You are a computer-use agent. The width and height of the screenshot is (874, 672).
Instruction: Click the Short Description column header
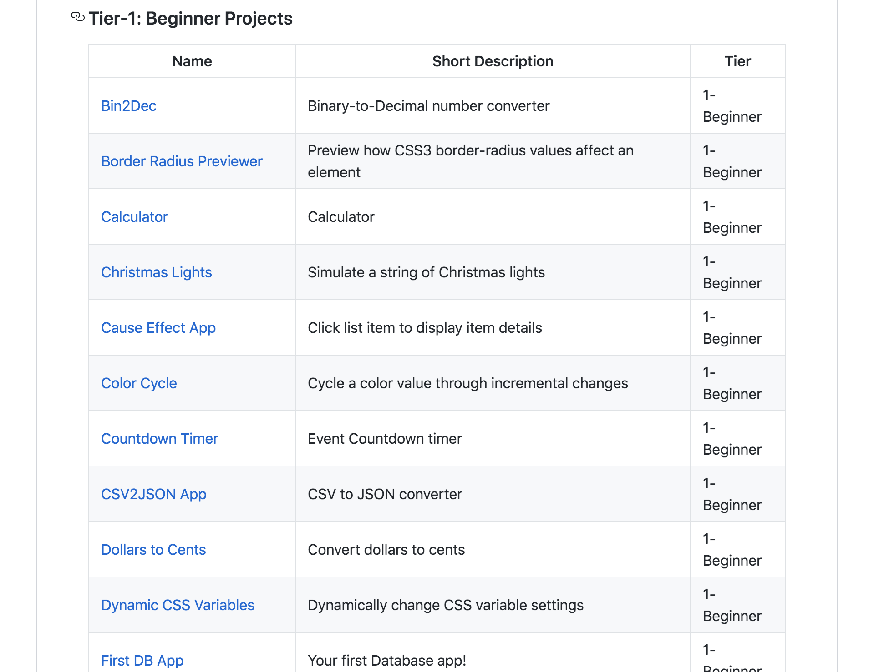coord(493,61)
